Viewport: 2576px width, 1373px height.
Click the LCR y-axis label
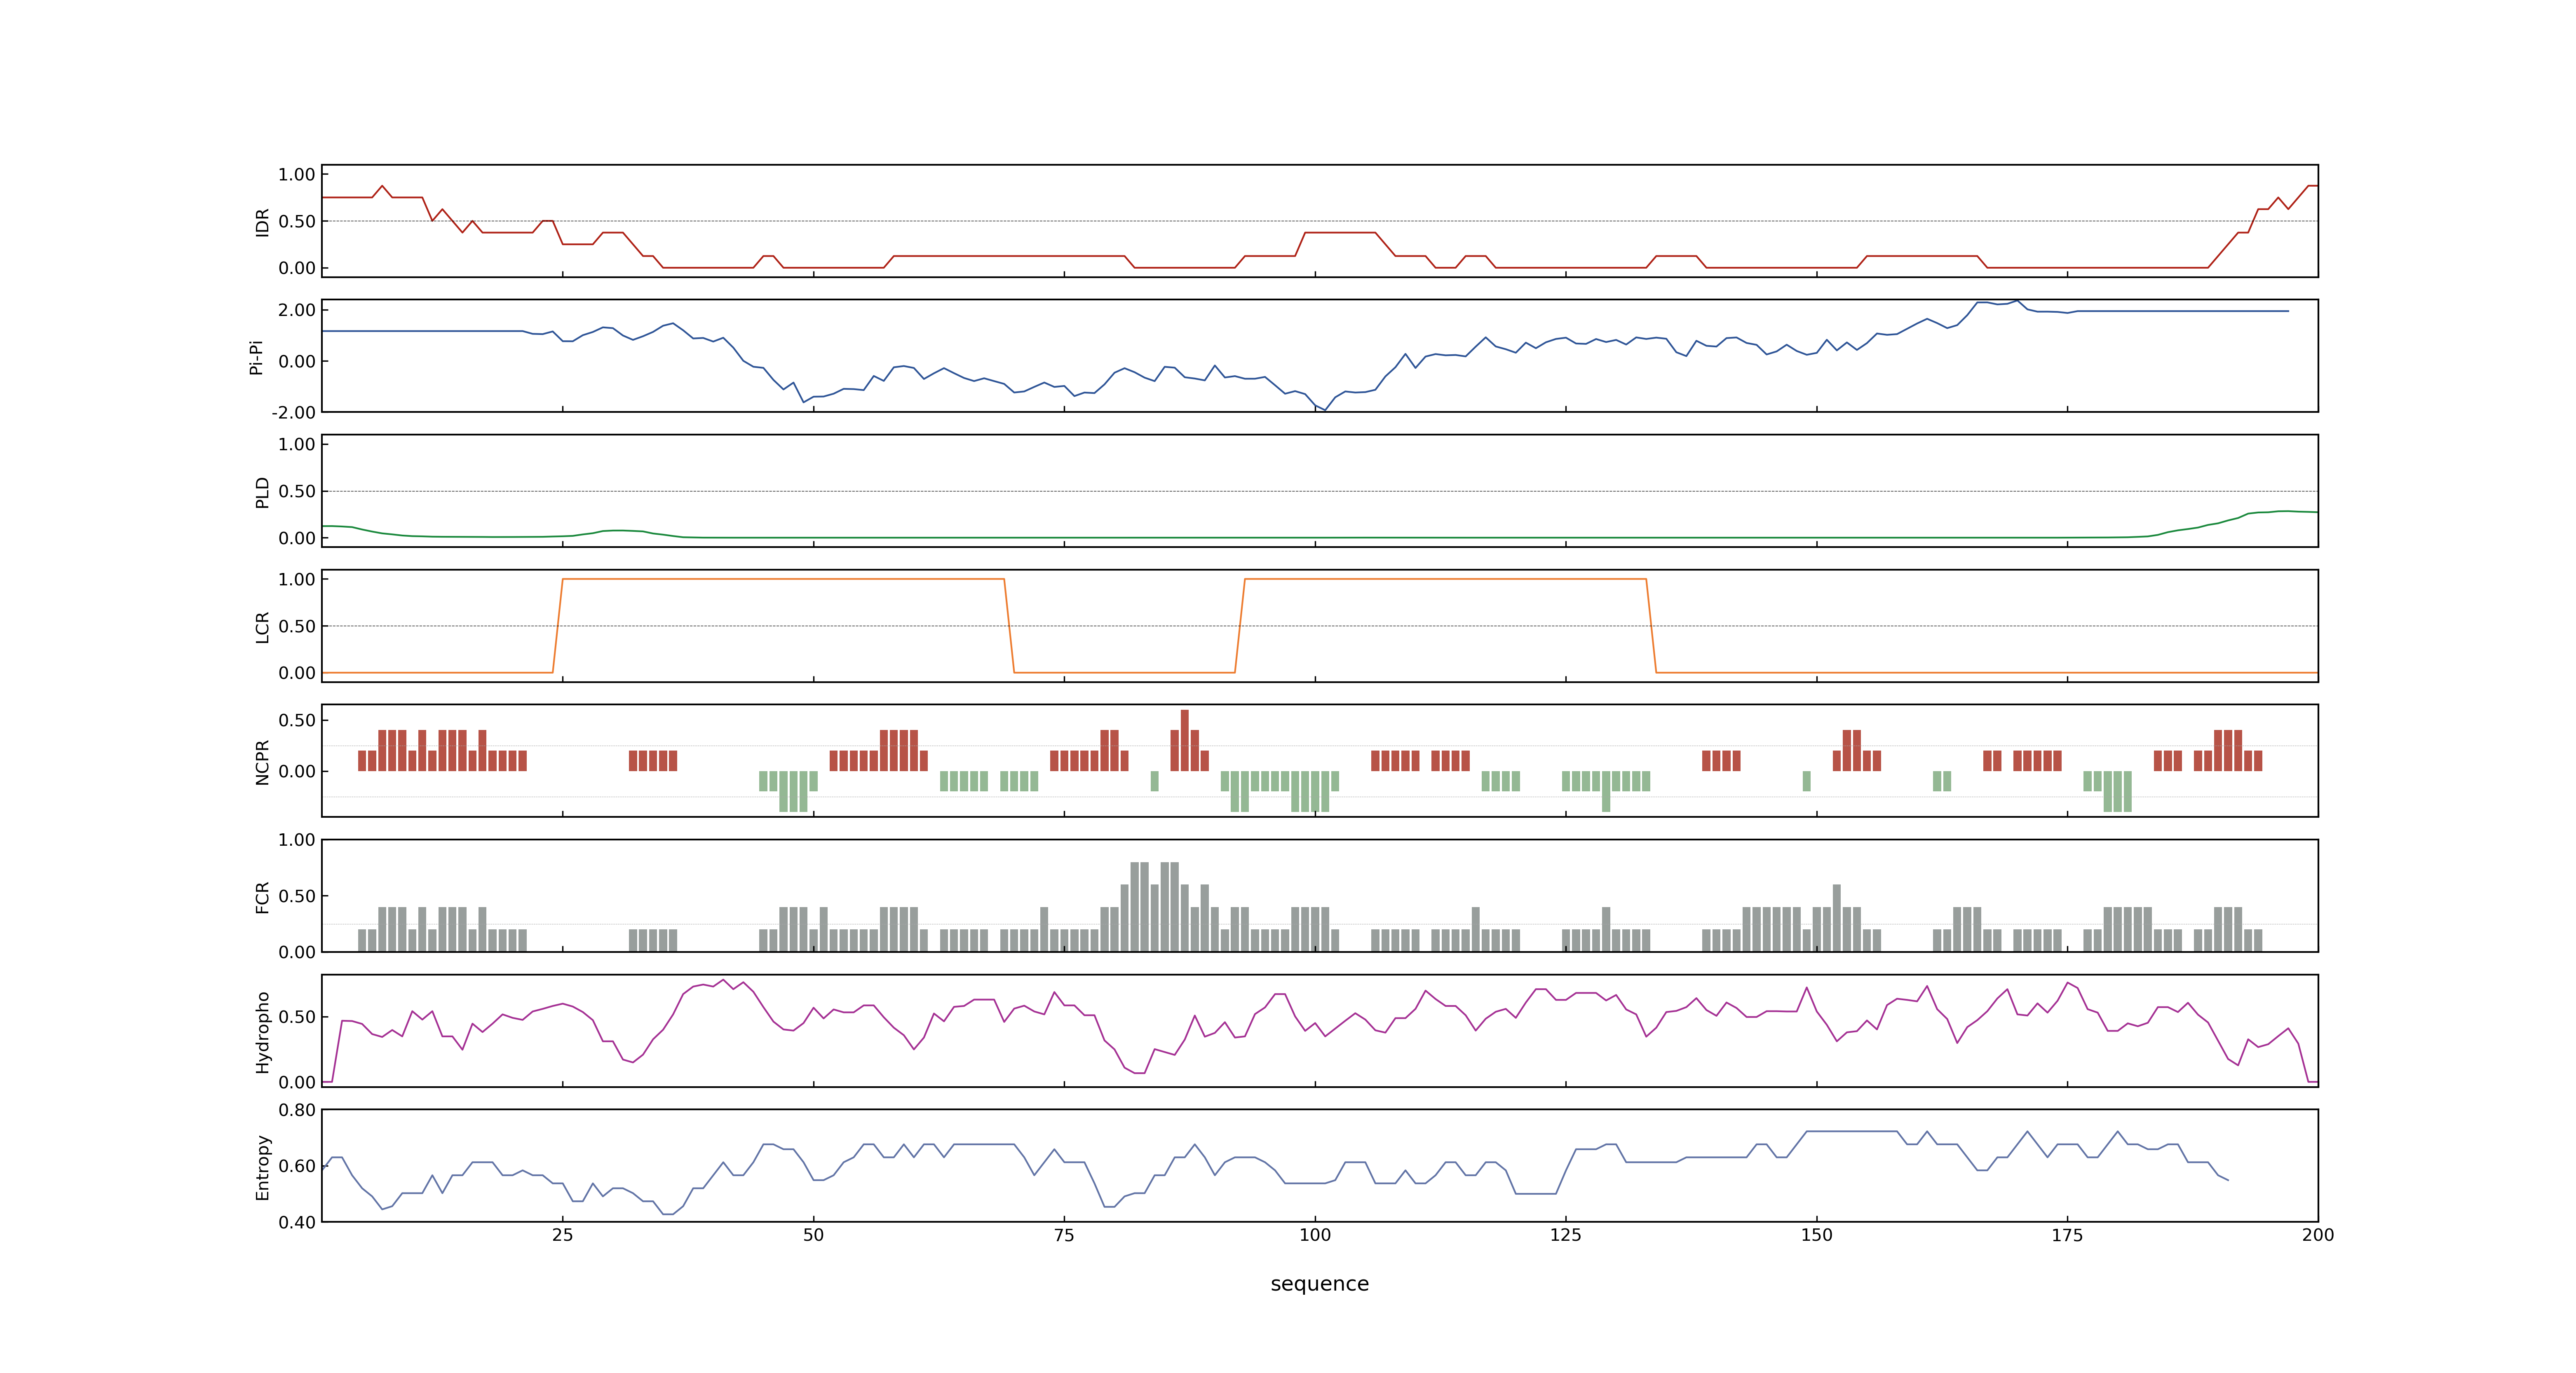pyautogui.click(x=262, y=627)
